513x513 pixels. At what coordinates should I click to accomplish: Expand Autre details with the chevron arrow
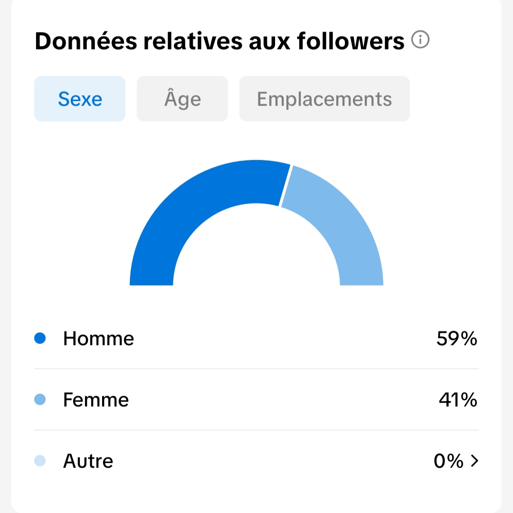474,461
